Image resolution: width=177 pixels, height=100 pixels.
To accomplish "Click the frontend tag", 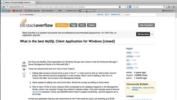I will pos(130,68).
